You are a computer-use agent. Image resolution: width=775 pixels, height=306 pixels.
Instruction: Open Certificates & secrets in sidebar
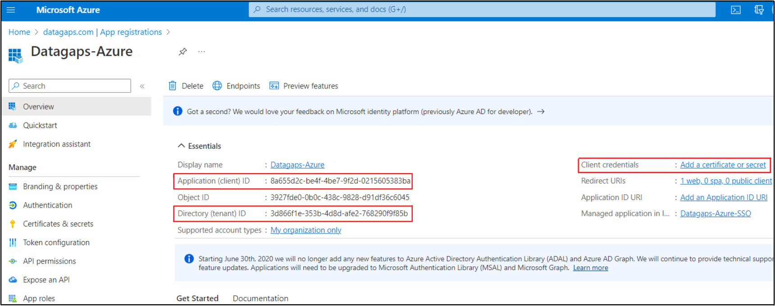58,224
